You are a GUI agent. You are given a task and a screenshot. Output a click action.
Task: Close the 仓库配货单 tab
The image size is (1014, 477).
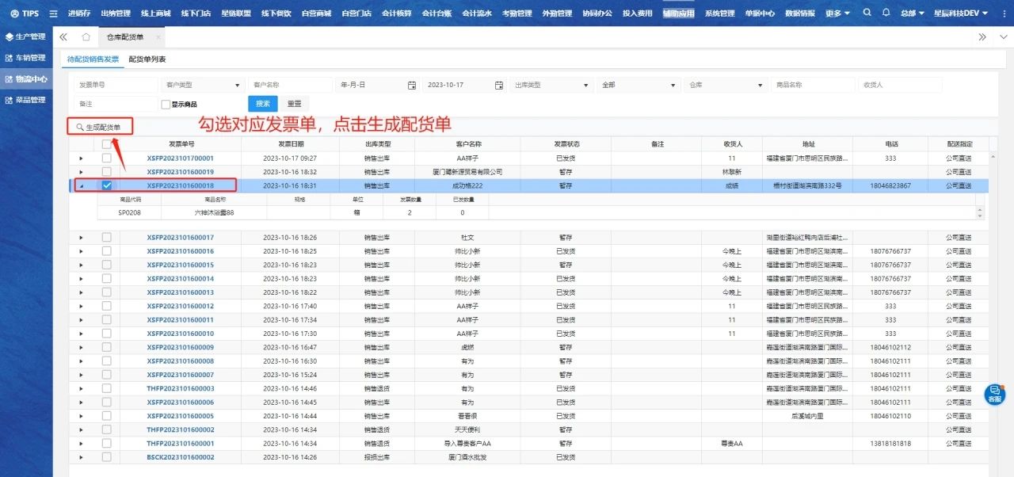pyautogui.click(x=158, y=37)
